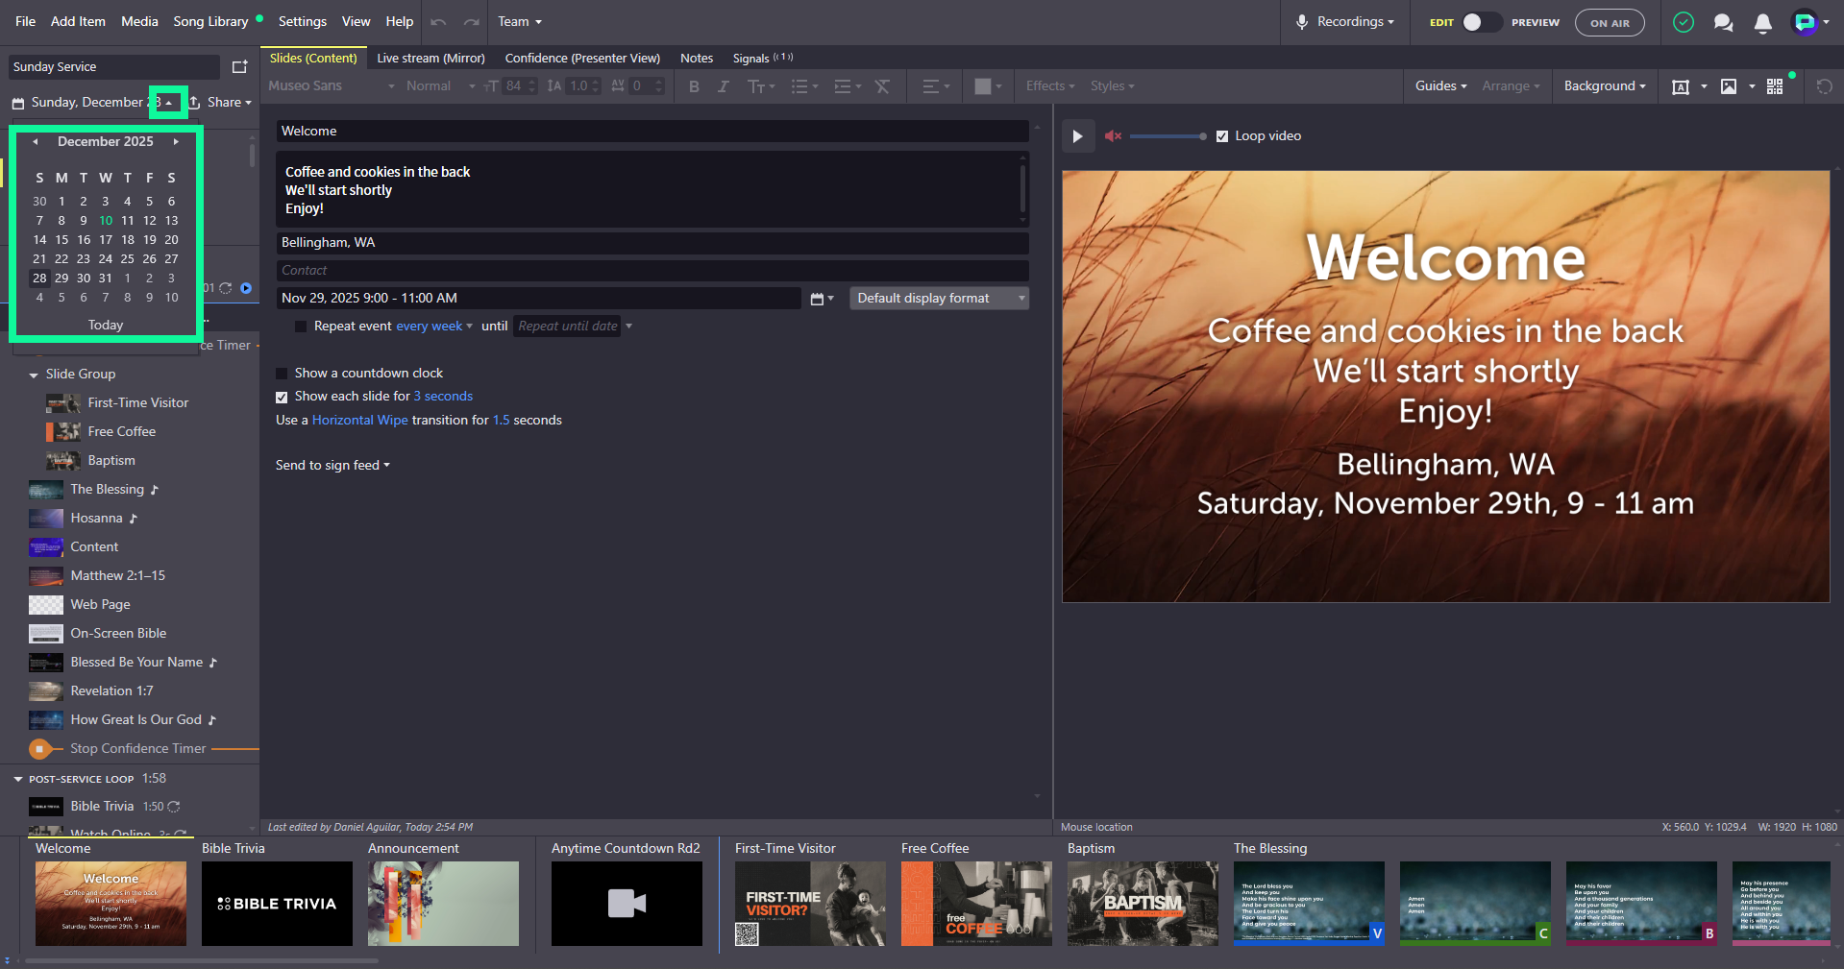Play the video preview

[x=1077, y=136]
